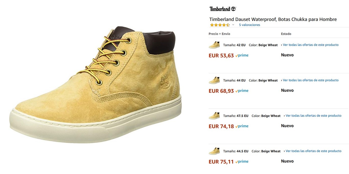
Task: Click the shoe thumbnail for size 44 EU
Action: [214, 80]
